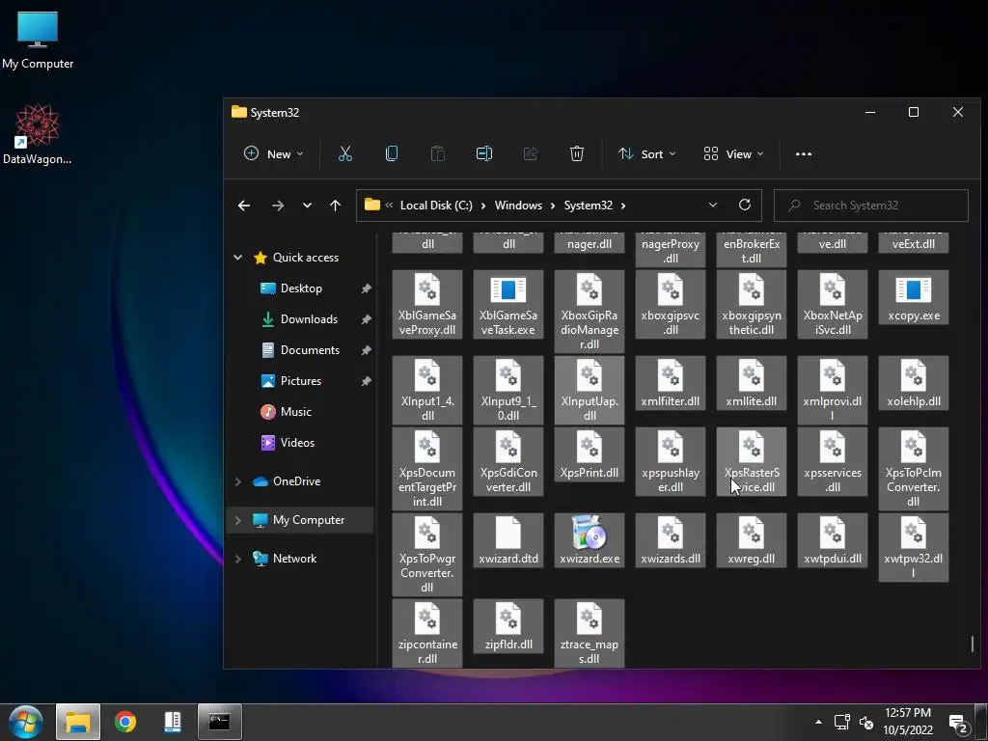Click the taskbar clock and date
Viewport: 988px width, 741px height.
[x=908, y=722]
